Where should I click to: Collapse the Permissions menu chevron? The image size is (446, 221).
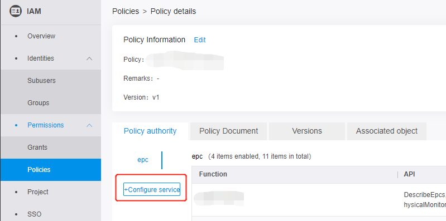tap(89, 125)
